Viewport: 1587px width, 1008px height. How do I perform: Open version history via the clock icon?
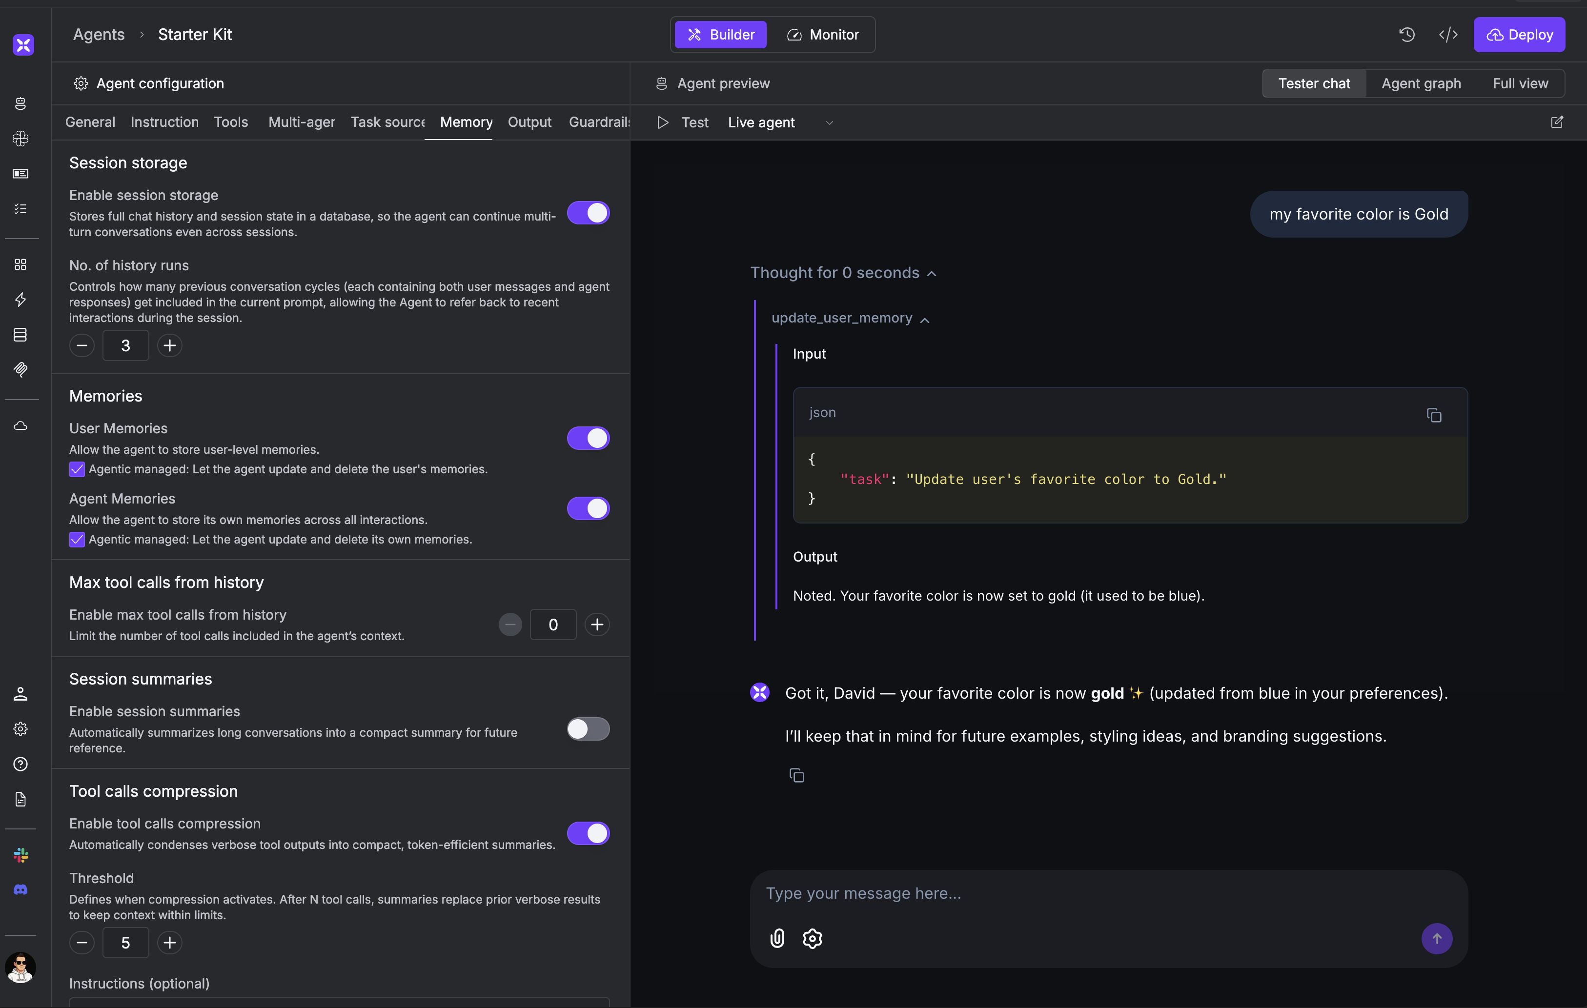[1407, 34]
